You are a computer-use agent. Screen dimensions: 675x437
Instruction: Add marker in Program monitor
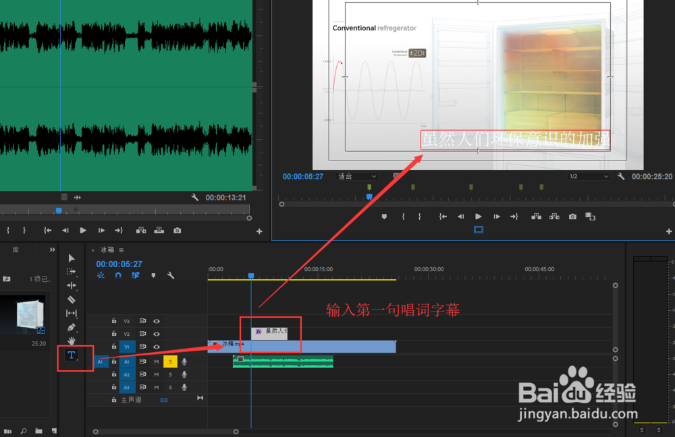coord(384,216)
